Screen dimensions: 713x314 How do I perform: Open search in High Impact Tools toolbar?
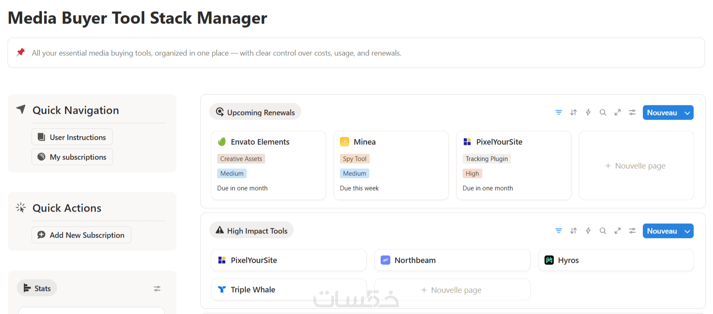coord(602,231)
